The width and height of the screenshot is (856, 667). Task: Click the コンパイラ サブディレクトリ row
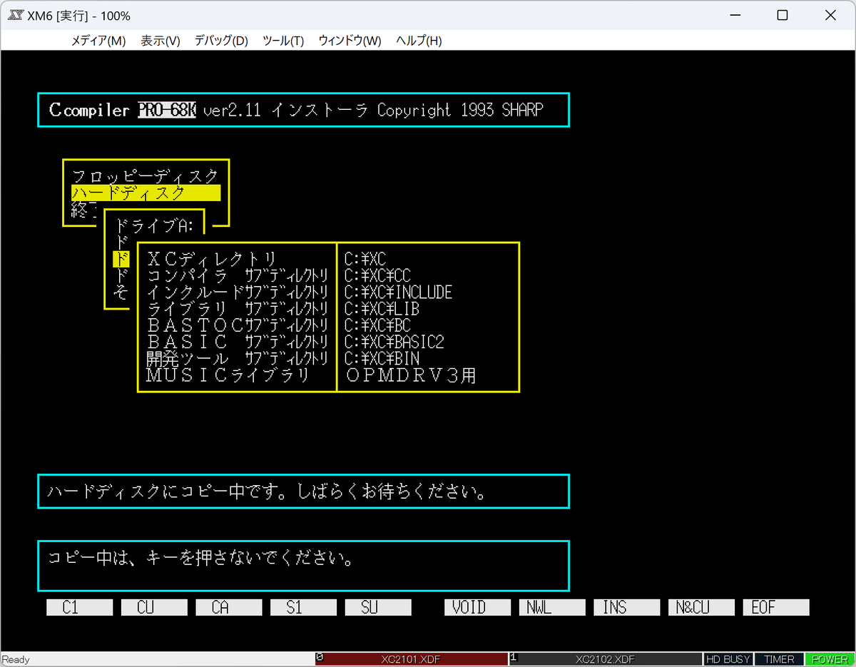click(238, 275)
